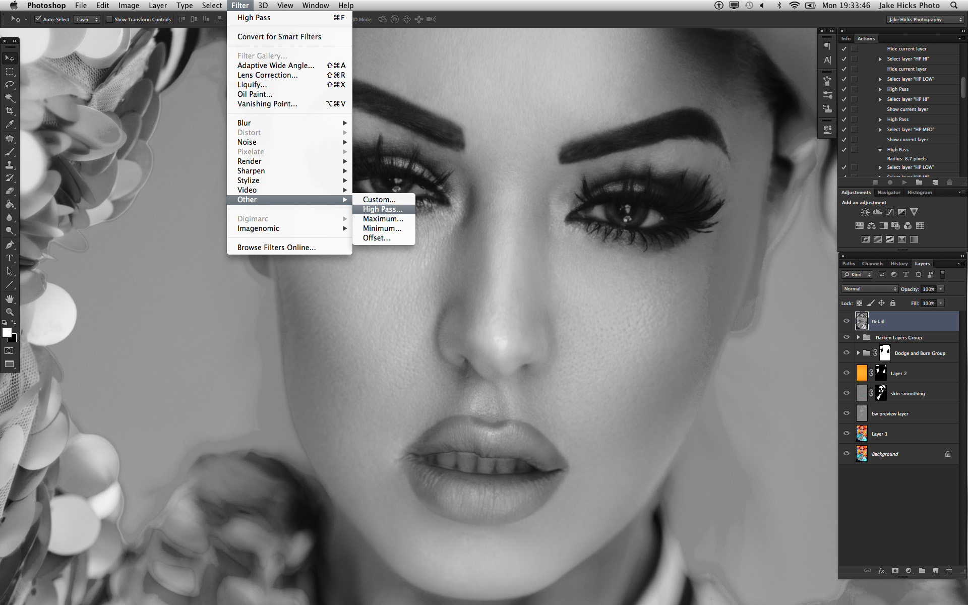968x605 pixels.
Task: Select the Zoom tool in toolbox
Action: coord(10,312)
